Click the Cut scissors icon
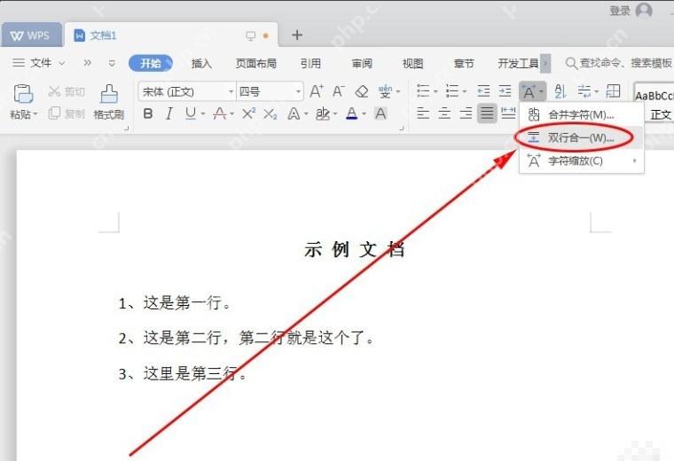 coord(54,91)
